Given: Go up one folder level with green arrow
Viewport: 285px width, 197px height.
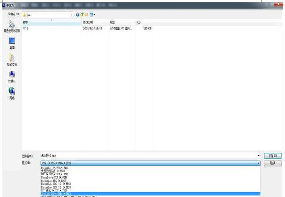Looking at the screenshot, I should [82, 15].
